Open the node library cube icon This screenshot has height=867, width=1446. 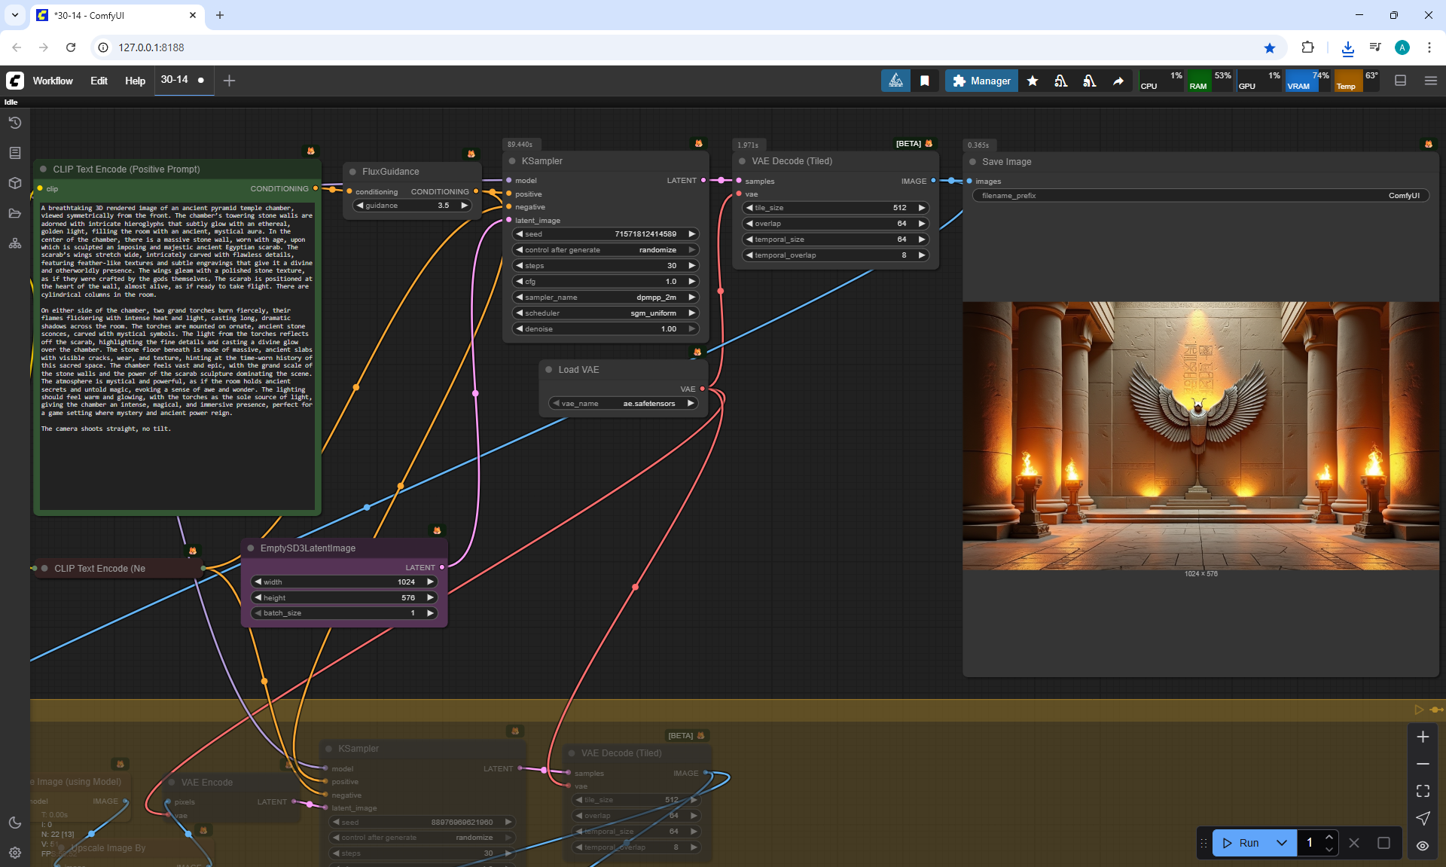(15, 183)
